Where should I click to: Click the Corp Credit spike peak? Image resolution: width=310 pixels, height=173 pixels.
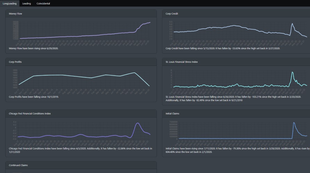point(292,24)
